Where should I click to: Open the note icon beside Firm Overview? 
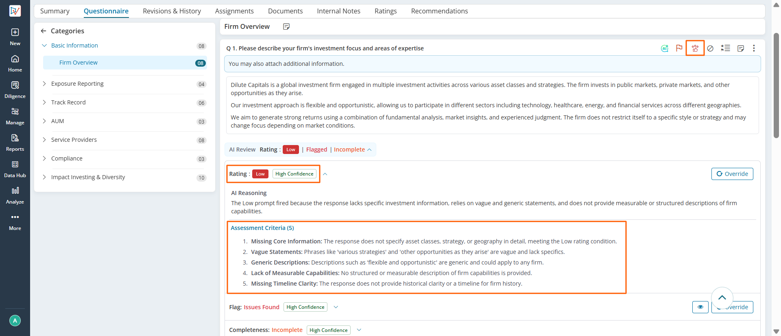coord(286,26)
